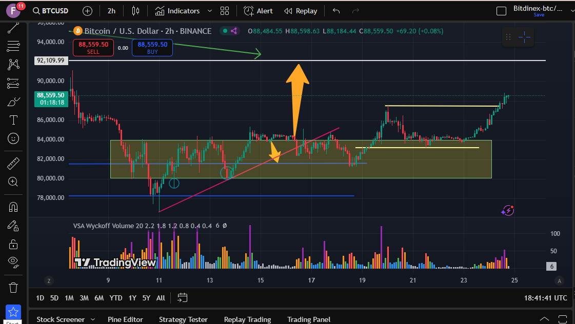Open the emoji icons tool
Screen dimensions: 575x324
point(13,138)
